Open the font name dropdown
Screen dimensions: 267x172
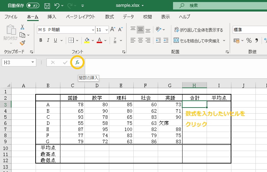tap(92, 30)
